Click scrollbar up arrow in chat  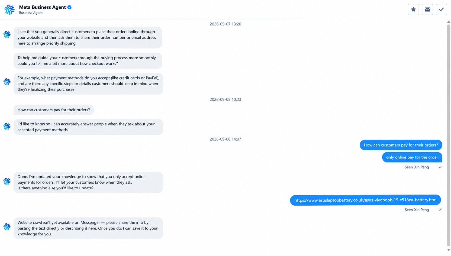click(449, 22)
